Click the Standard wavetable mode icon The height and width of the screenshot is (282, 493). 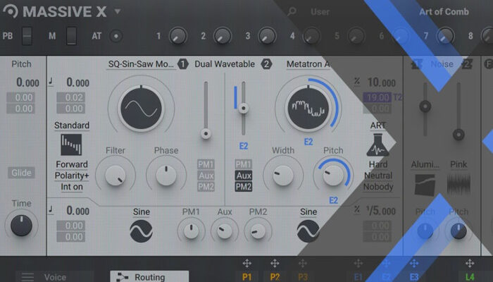pyautogui.click(x=72, y=146)
